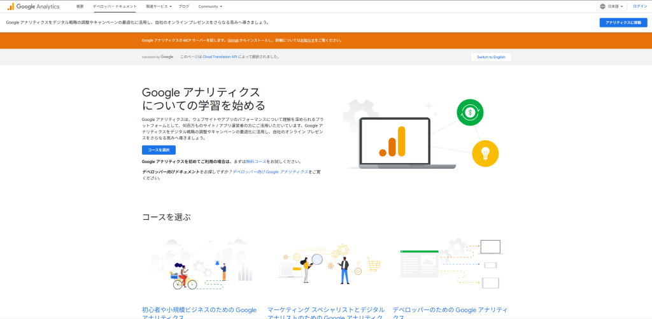The height and width of the screenshot is (319, 652).
Task: Expand the Community dropdown menu
Action: (x=210, y=6)
